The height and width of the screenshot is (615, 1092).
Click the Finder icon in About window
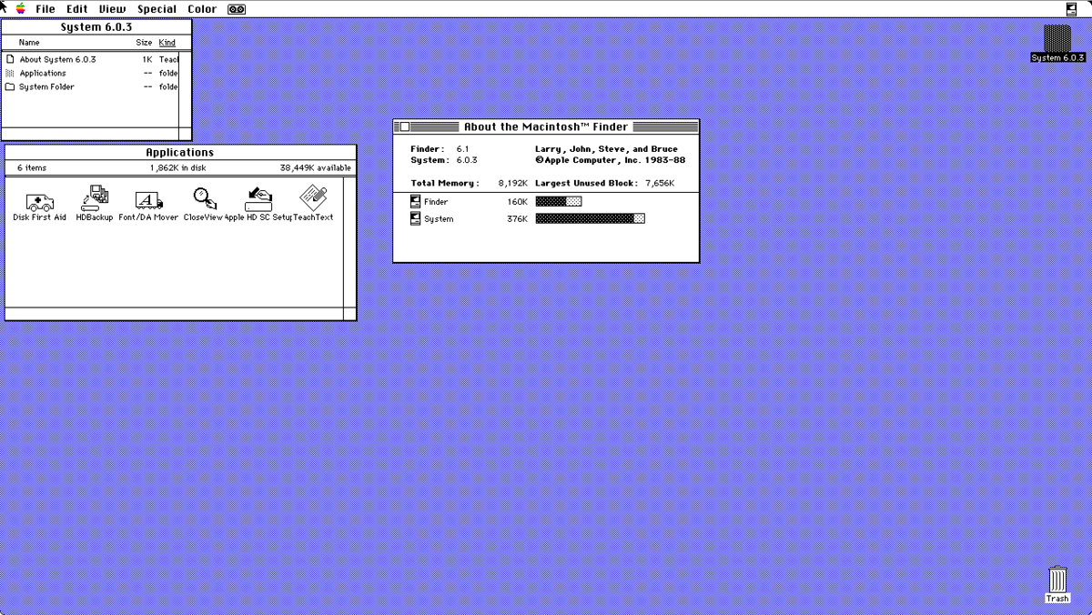414,201
